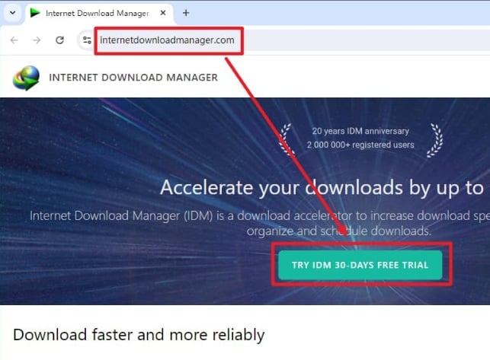
Task: Go forward with the forward arrow
Action: click(37, 40)
